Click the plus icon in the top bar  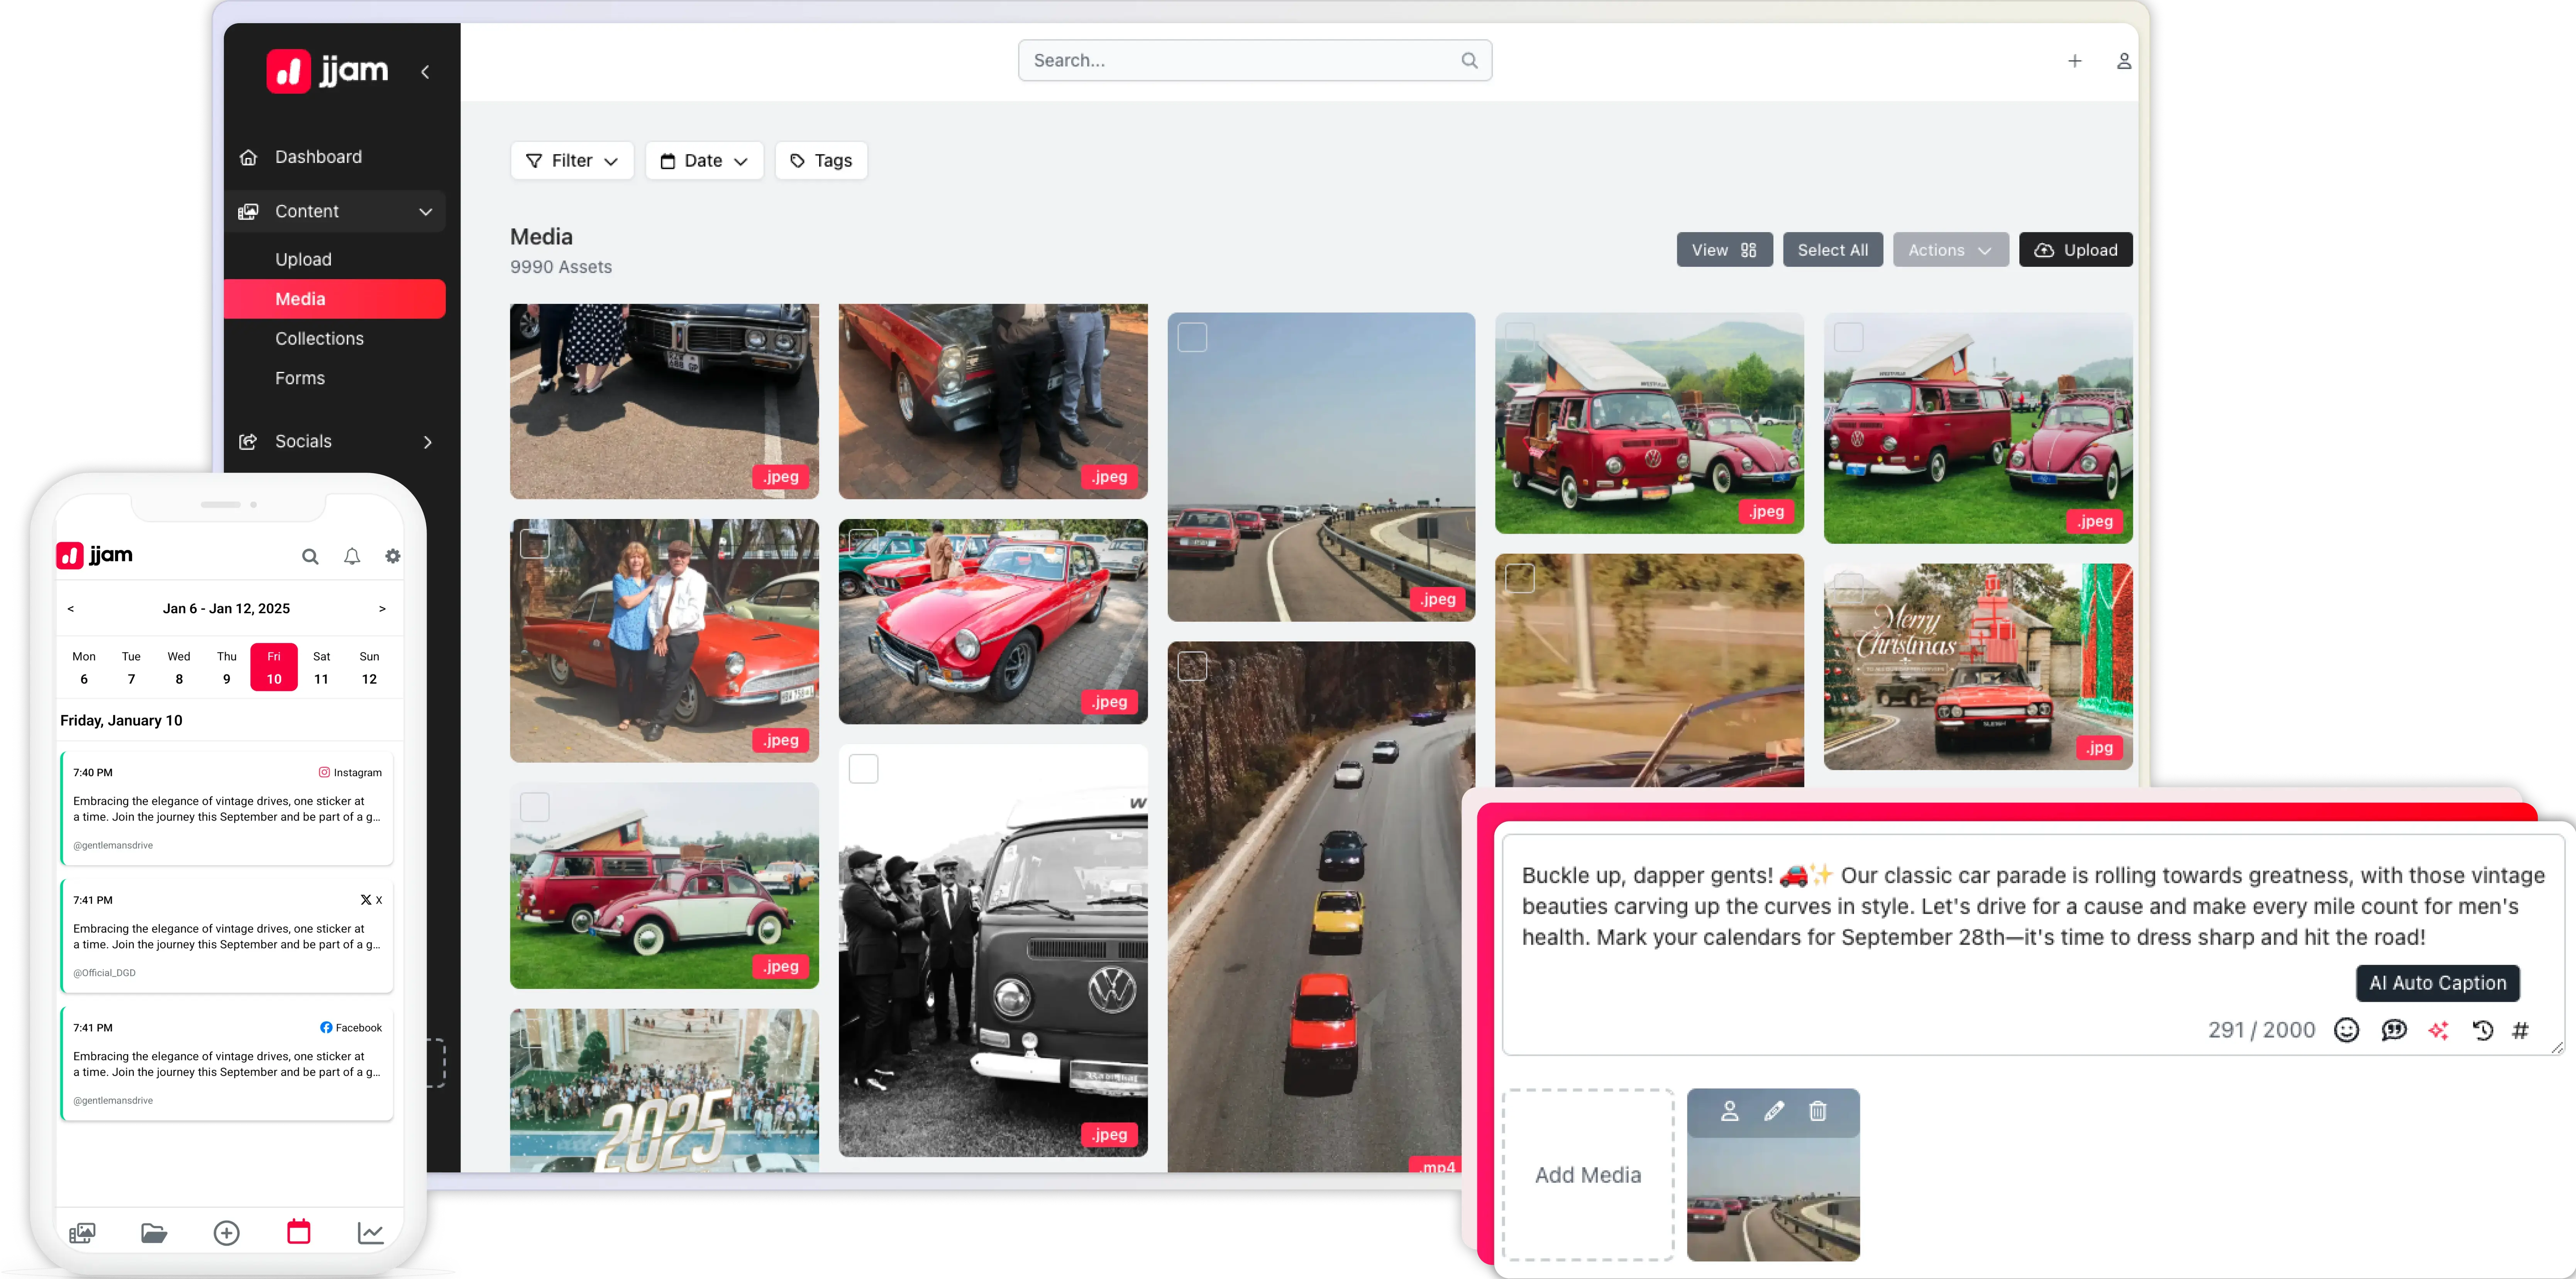click(x=2075, y=61)
